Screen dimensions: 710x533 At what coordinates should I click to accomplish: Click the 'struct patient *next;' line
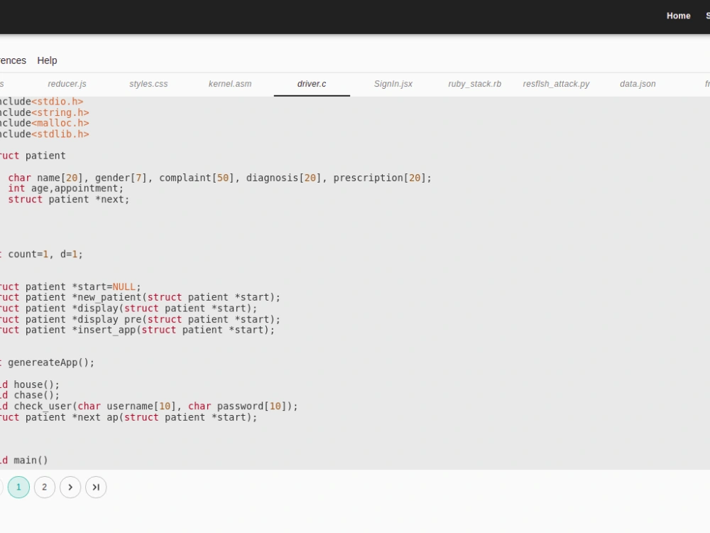tap(68, 200)
